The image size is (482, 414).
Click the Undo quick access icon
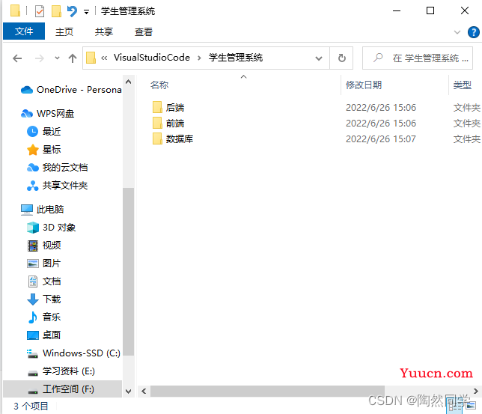(72, 11)
